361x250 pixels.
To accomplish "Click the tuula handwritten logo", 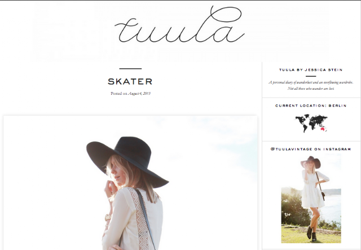I will coord(179,24).
